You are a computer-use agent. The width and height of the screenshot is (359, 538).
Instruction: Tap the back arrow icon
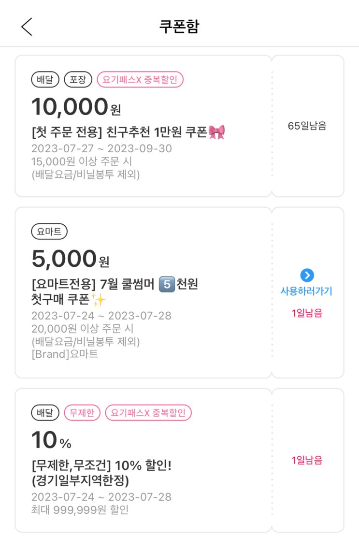tap(27, 26)
